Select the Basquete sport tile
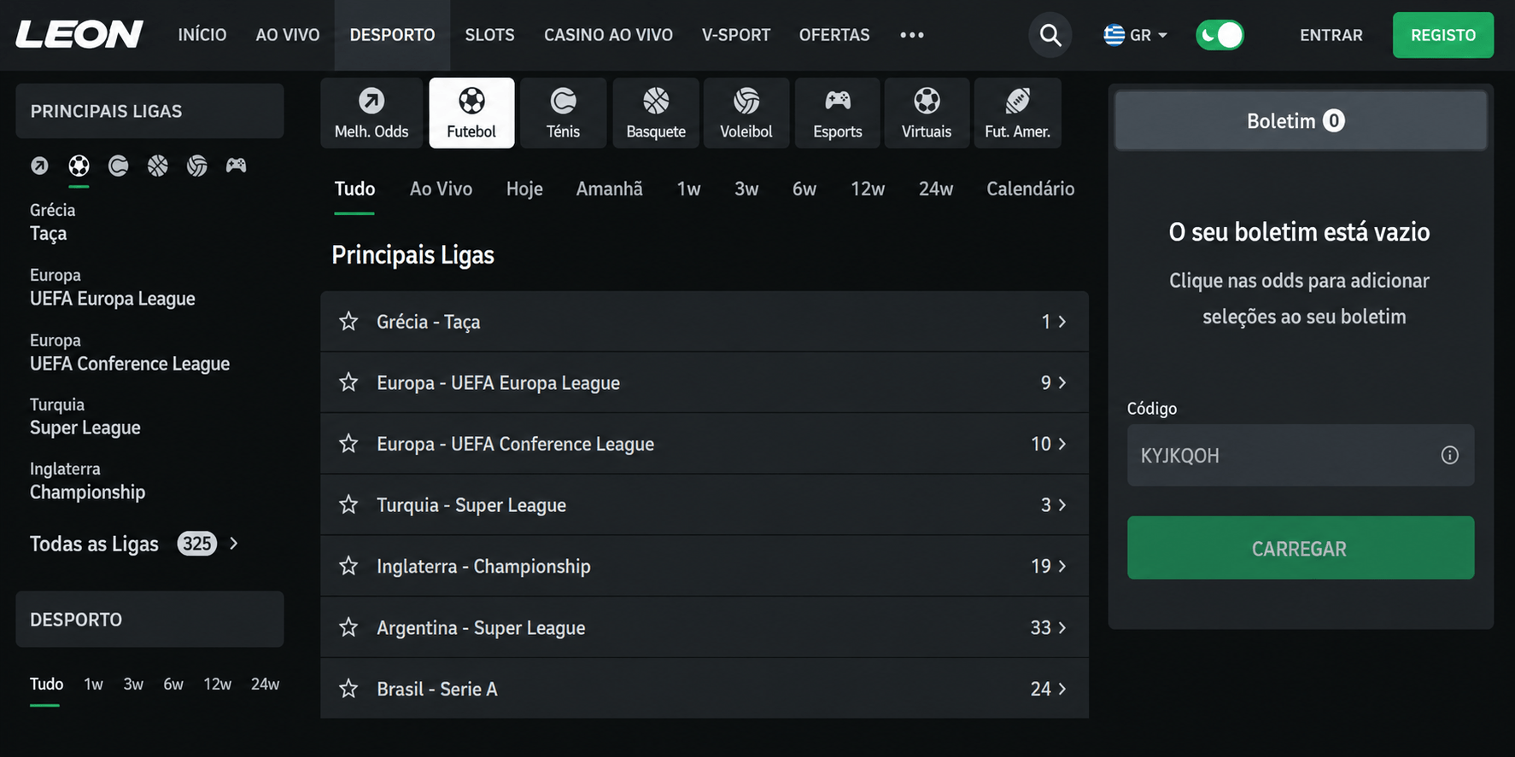 point(656,113)
